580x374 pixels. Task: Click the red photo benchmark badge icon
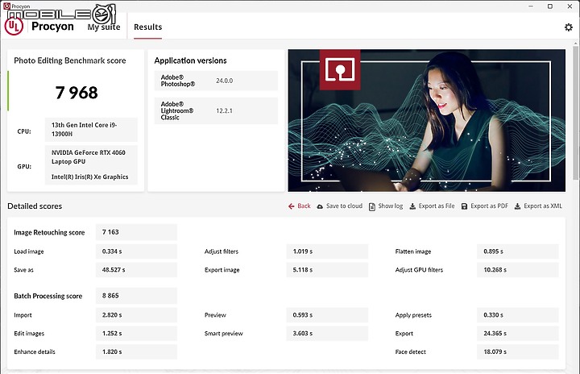340,69
